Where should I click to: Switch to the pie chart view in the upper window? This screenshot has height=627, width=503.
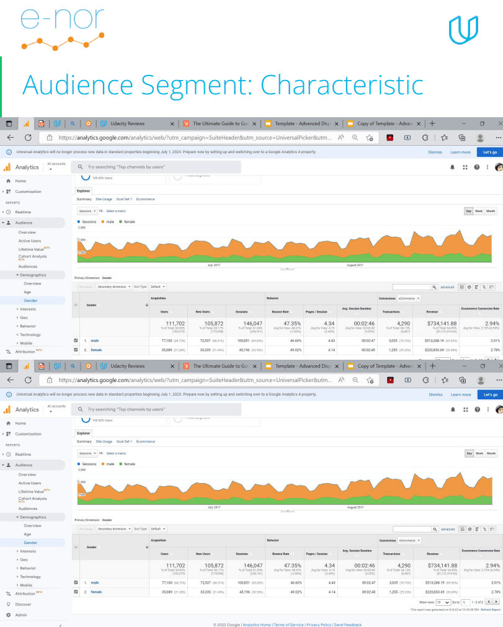click(470, 287)
